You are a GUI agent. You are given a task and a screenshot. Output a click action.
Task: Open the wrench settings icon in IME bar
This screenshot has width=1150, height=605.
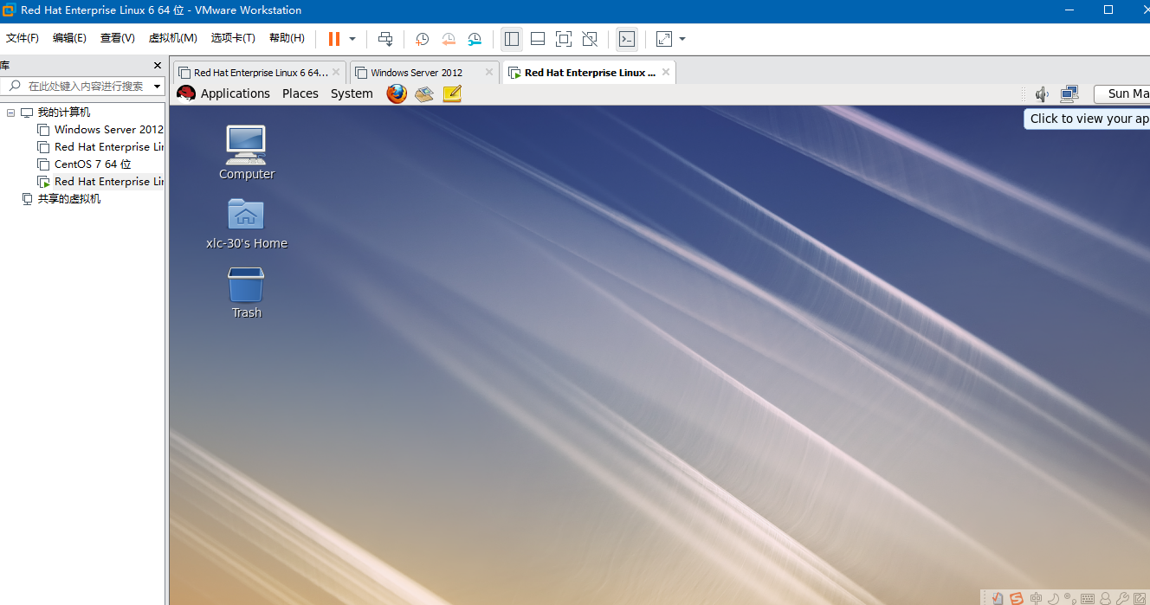tap(1121, 598)
